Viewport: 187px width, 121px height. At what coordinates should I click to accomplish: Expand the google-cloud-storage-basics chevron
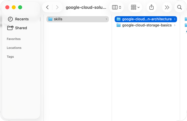(x=175, y=25)
